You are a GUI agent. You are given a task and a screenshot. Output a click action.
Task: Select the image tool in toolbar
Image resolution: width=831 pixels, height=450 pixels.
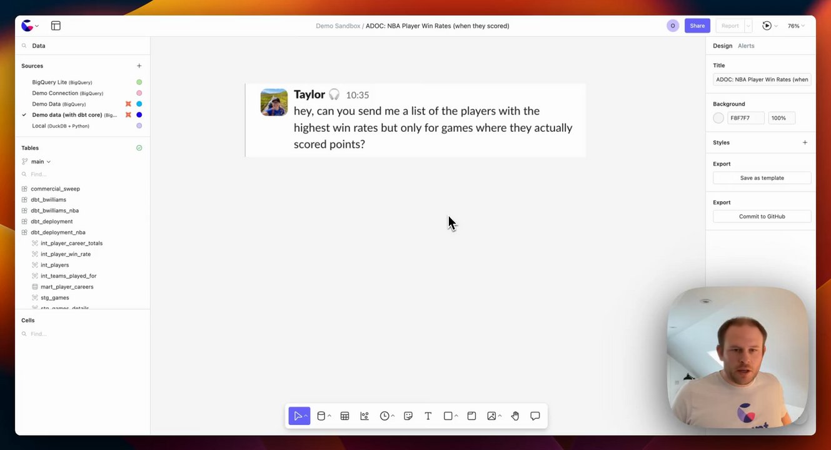tap(491, 416)
